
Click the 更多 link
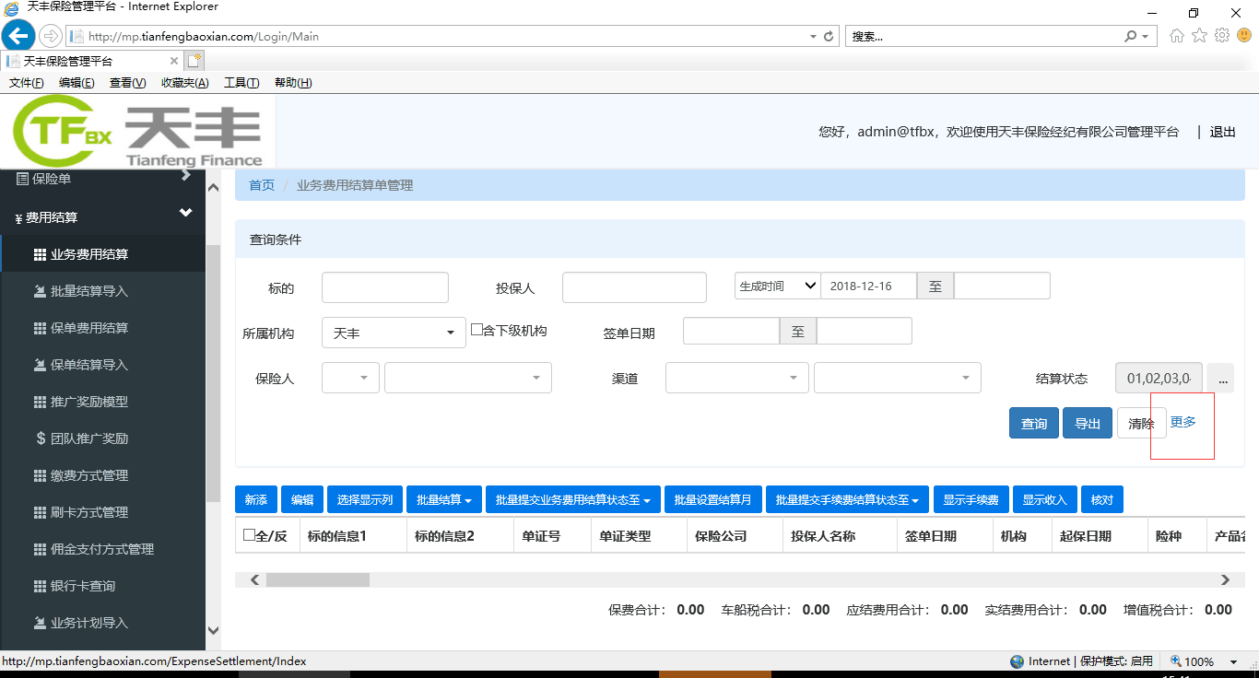[x=1183, y=422]
